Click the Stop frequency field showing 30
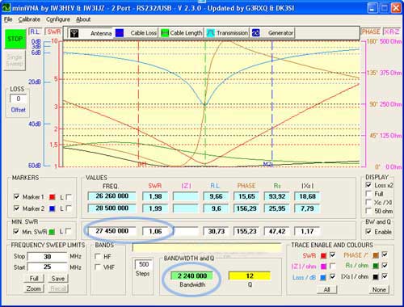 (47, 257)
